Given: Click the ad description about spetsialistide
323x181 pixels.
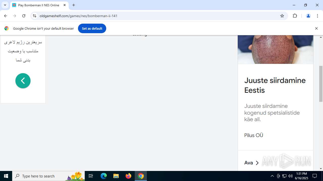Looking at the screenshot, I should click(272, 113).
